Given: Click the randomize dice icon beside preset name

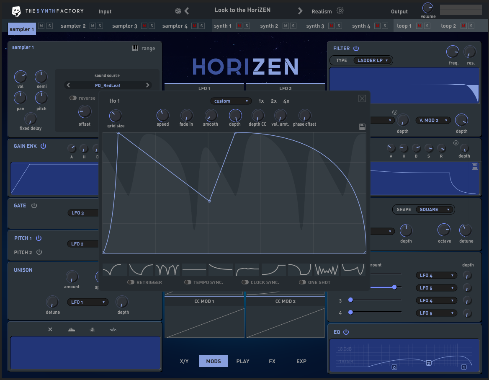Looking at the screenshot, I should click(x=178, y=11).
